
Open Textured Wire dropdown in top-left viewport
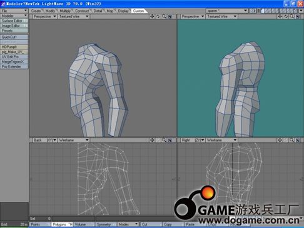(x=74, y=16)
